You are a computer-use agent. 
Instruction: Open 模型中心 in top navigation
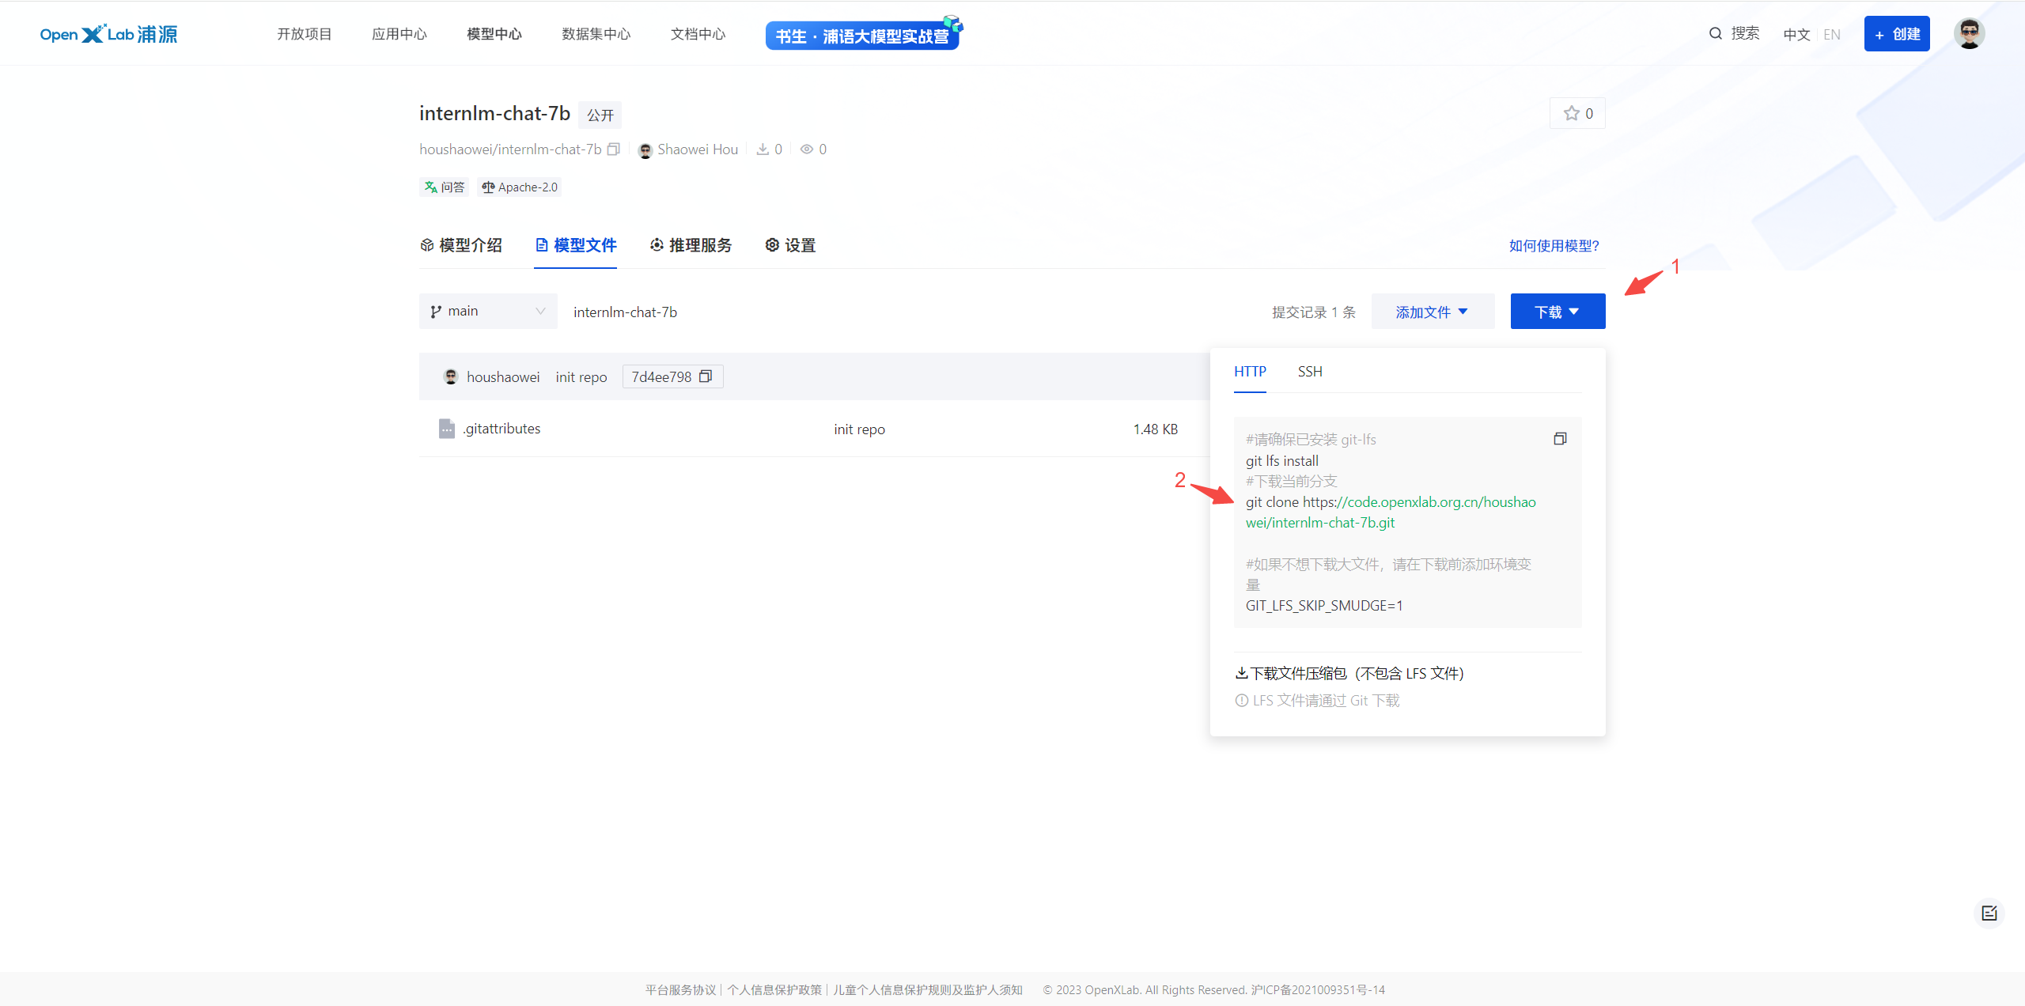[494, 34]
